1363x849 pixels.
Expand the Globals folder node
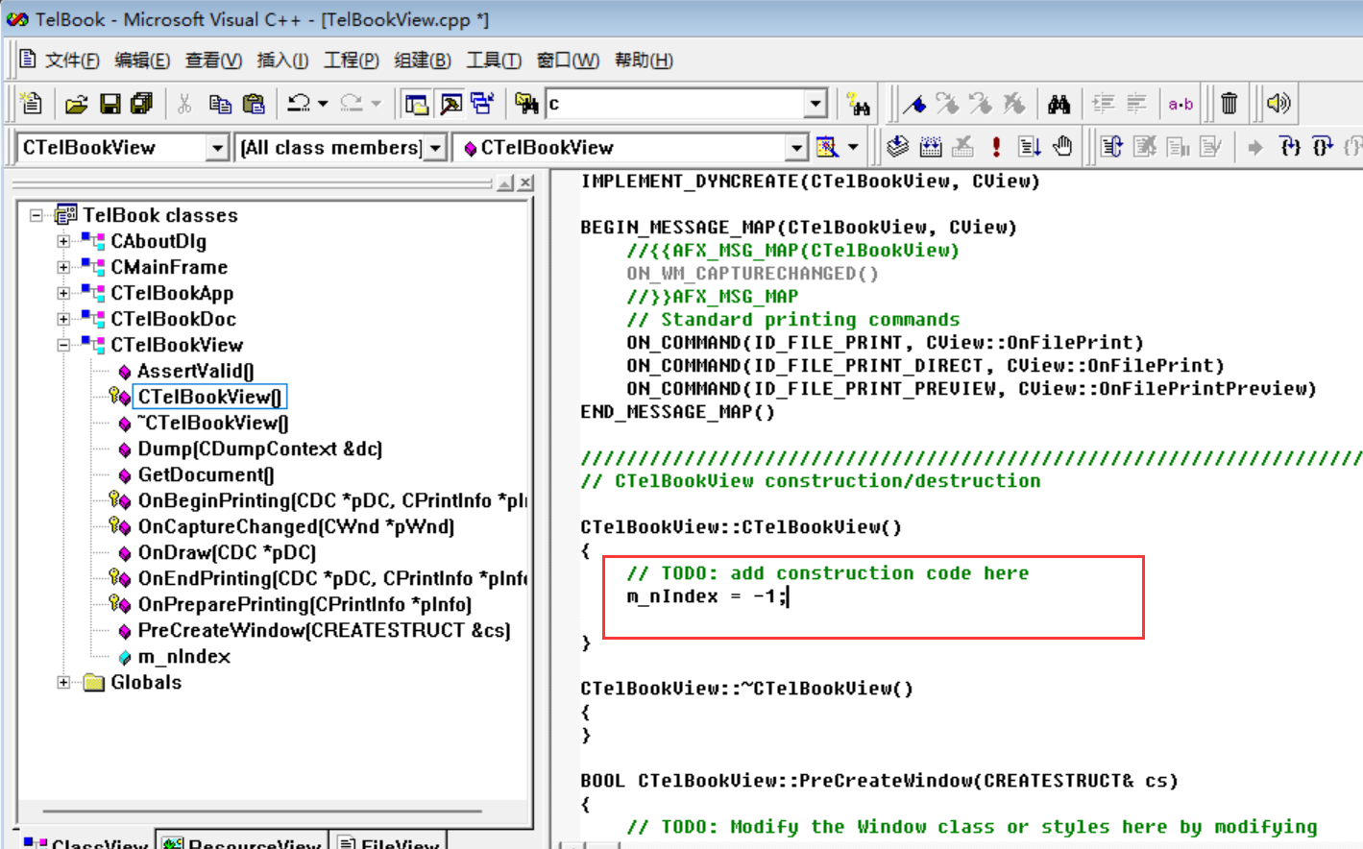coord(63,682)
